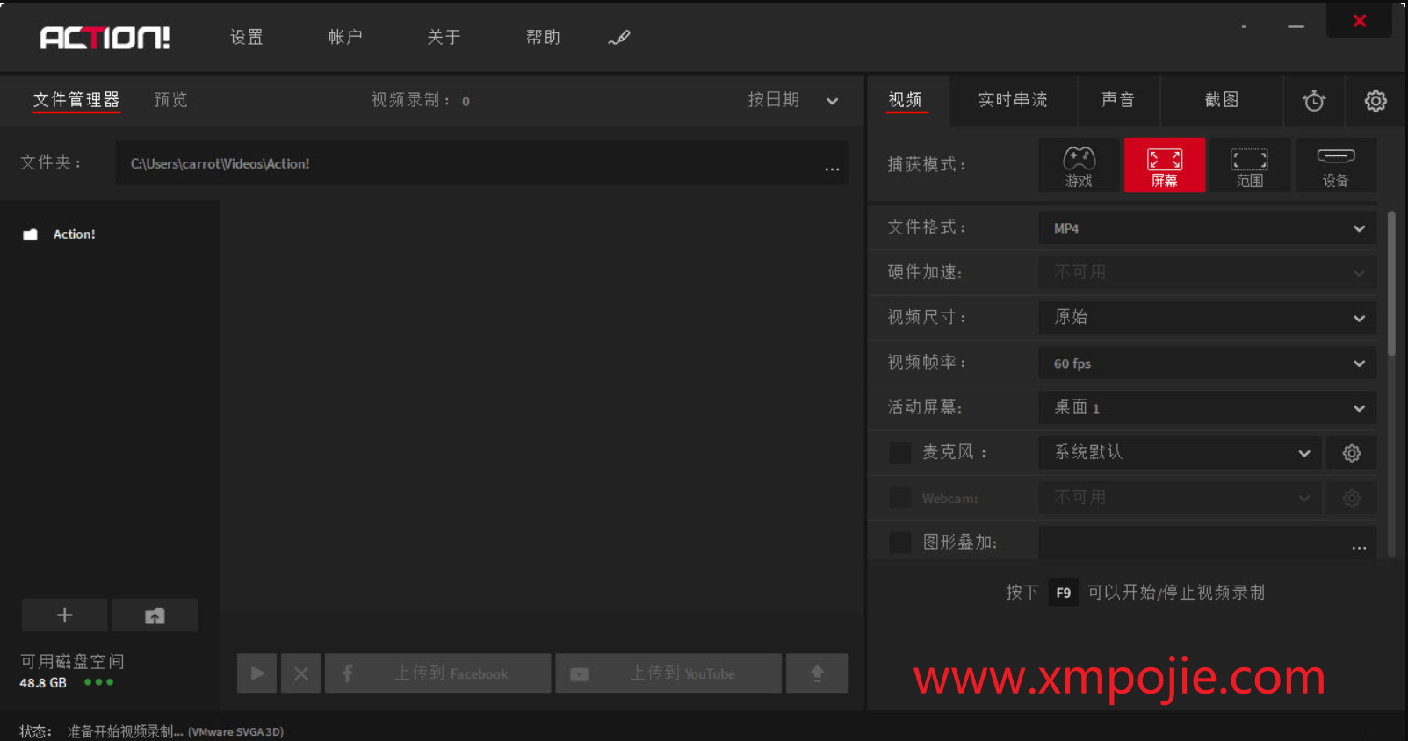Open the gear settings tab icon
1408x741 pixels.
click(x=1376, y=101)
